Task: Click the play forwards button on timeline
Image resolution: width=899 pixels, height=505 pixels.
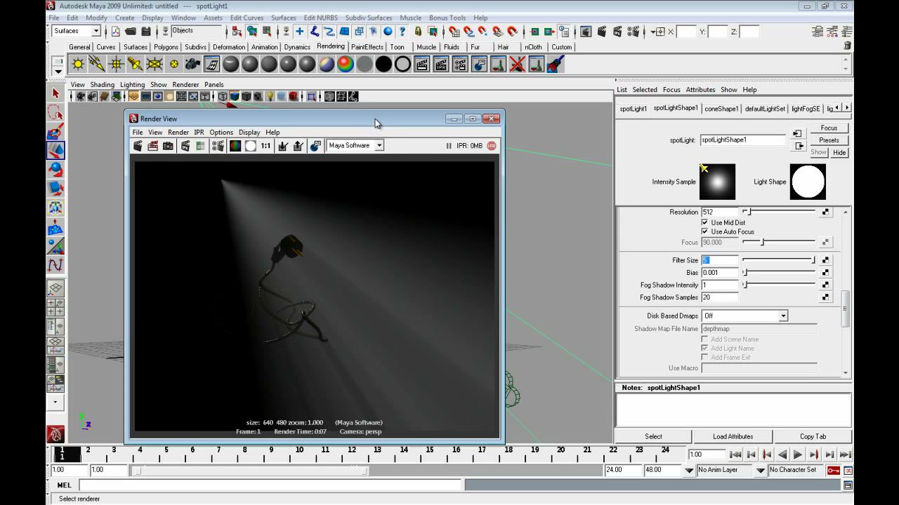Action: [798, 454]
